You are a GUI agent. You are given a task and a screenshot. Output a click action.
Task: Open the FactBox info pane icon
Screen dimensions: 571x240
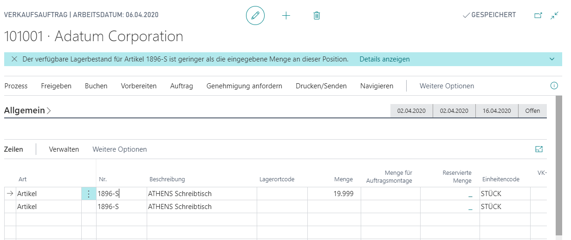coord(553,86)
